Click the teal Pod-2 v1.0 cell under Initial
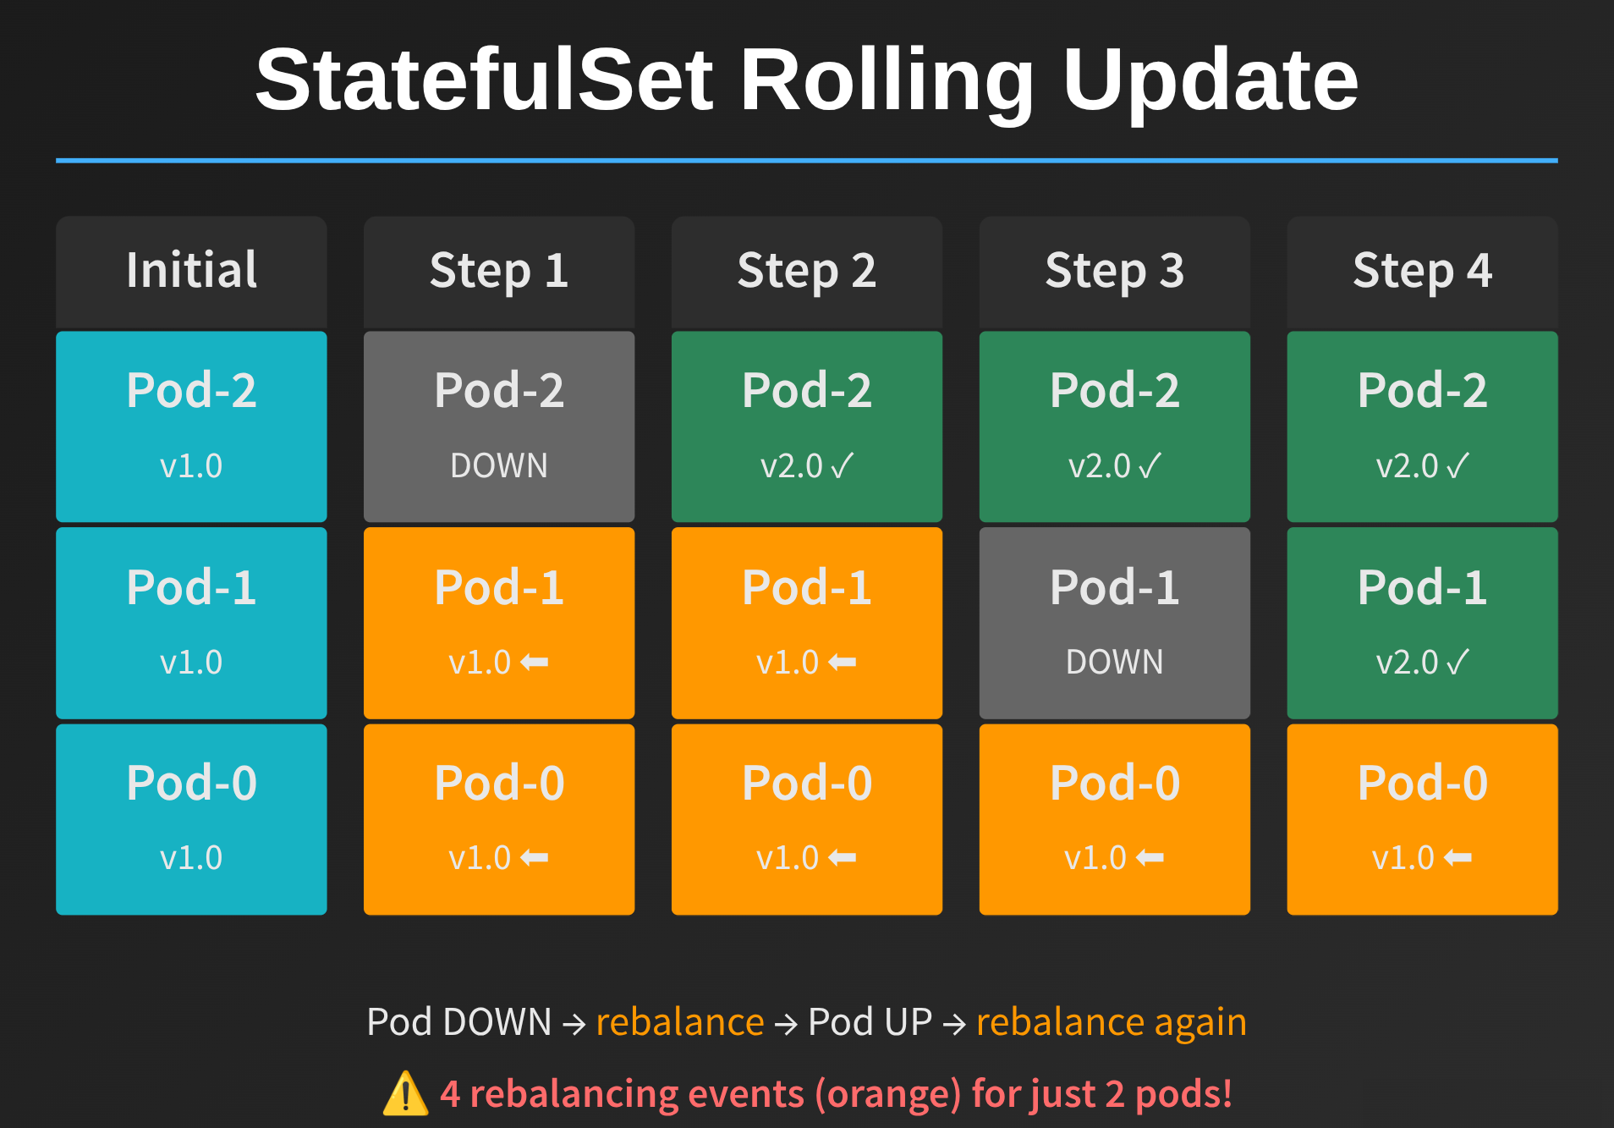 (191, 426)
